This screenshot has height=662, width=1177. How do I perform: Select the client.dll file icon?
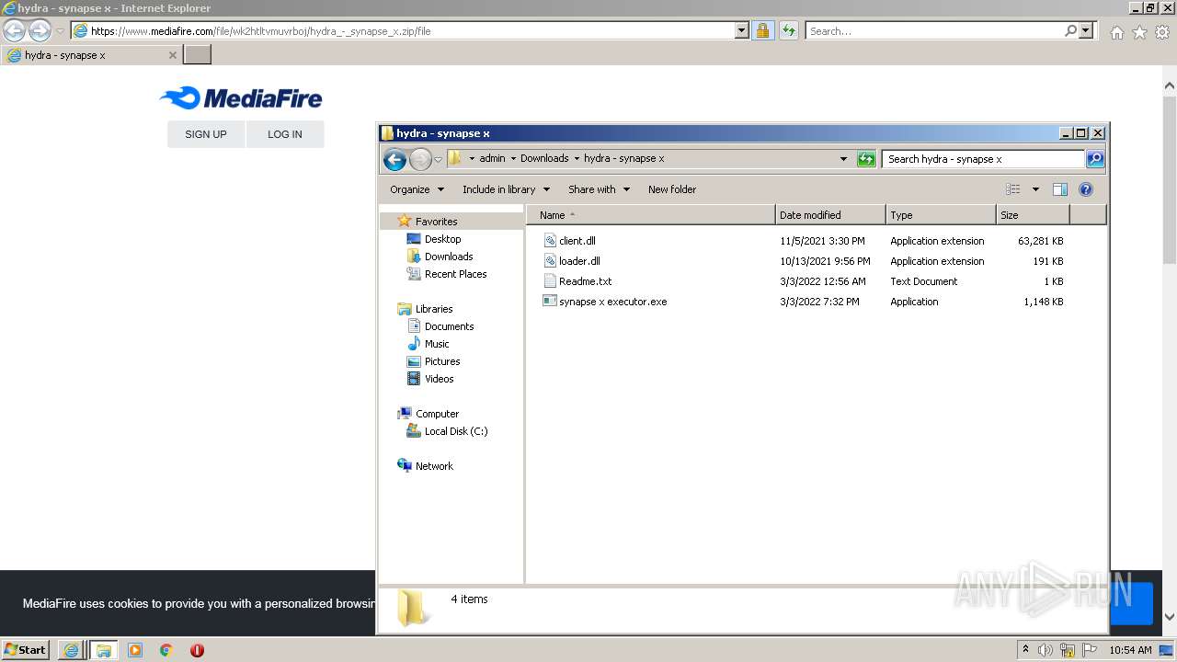(x=550, y=241)
